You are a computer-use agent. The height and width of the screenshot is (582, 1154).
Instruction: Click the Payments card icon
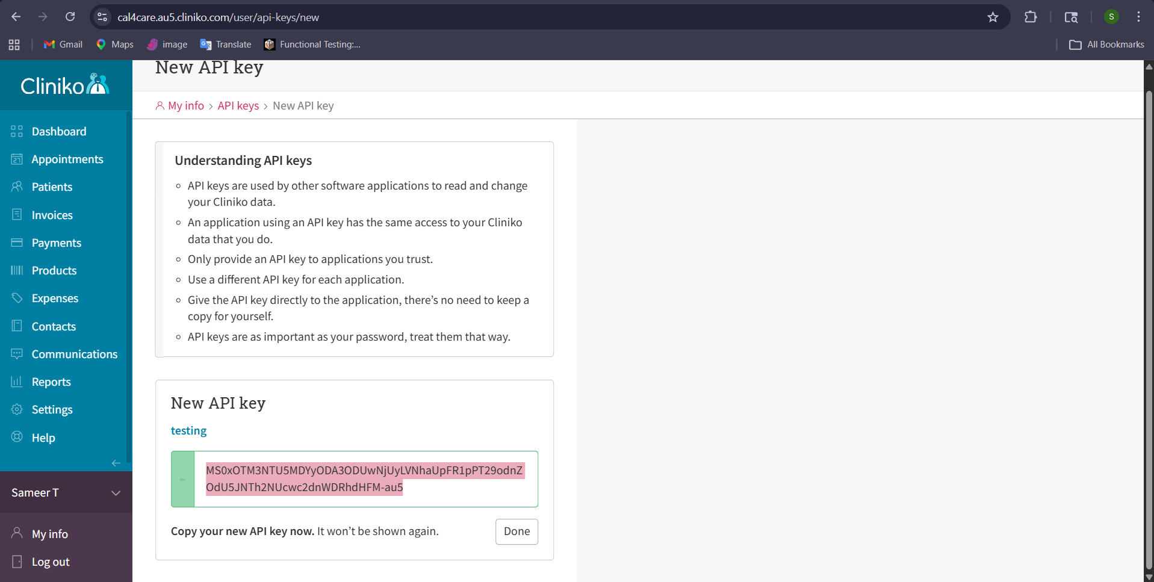click(17, 243)
